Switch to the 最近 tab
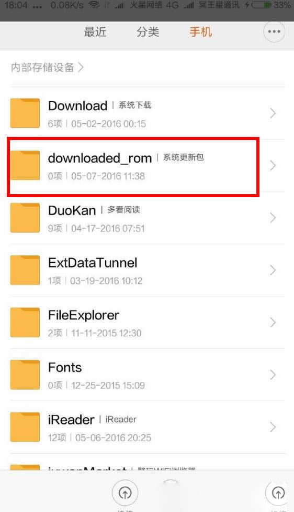This screenshot has width=294, height=512. pos(95,32)
